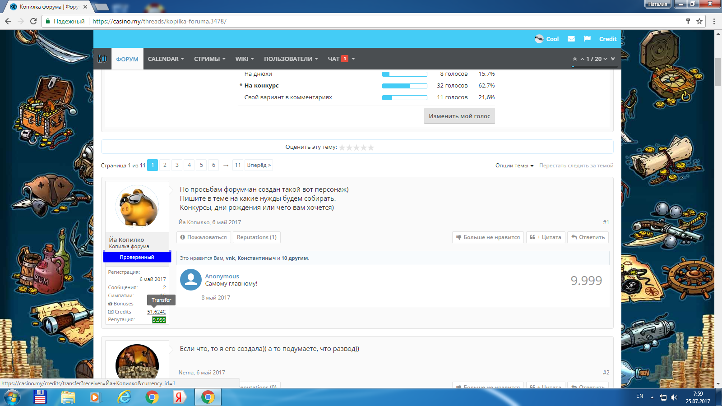Open the Chrome three-dot menu
722x406 pixels.
click(714, 21)
